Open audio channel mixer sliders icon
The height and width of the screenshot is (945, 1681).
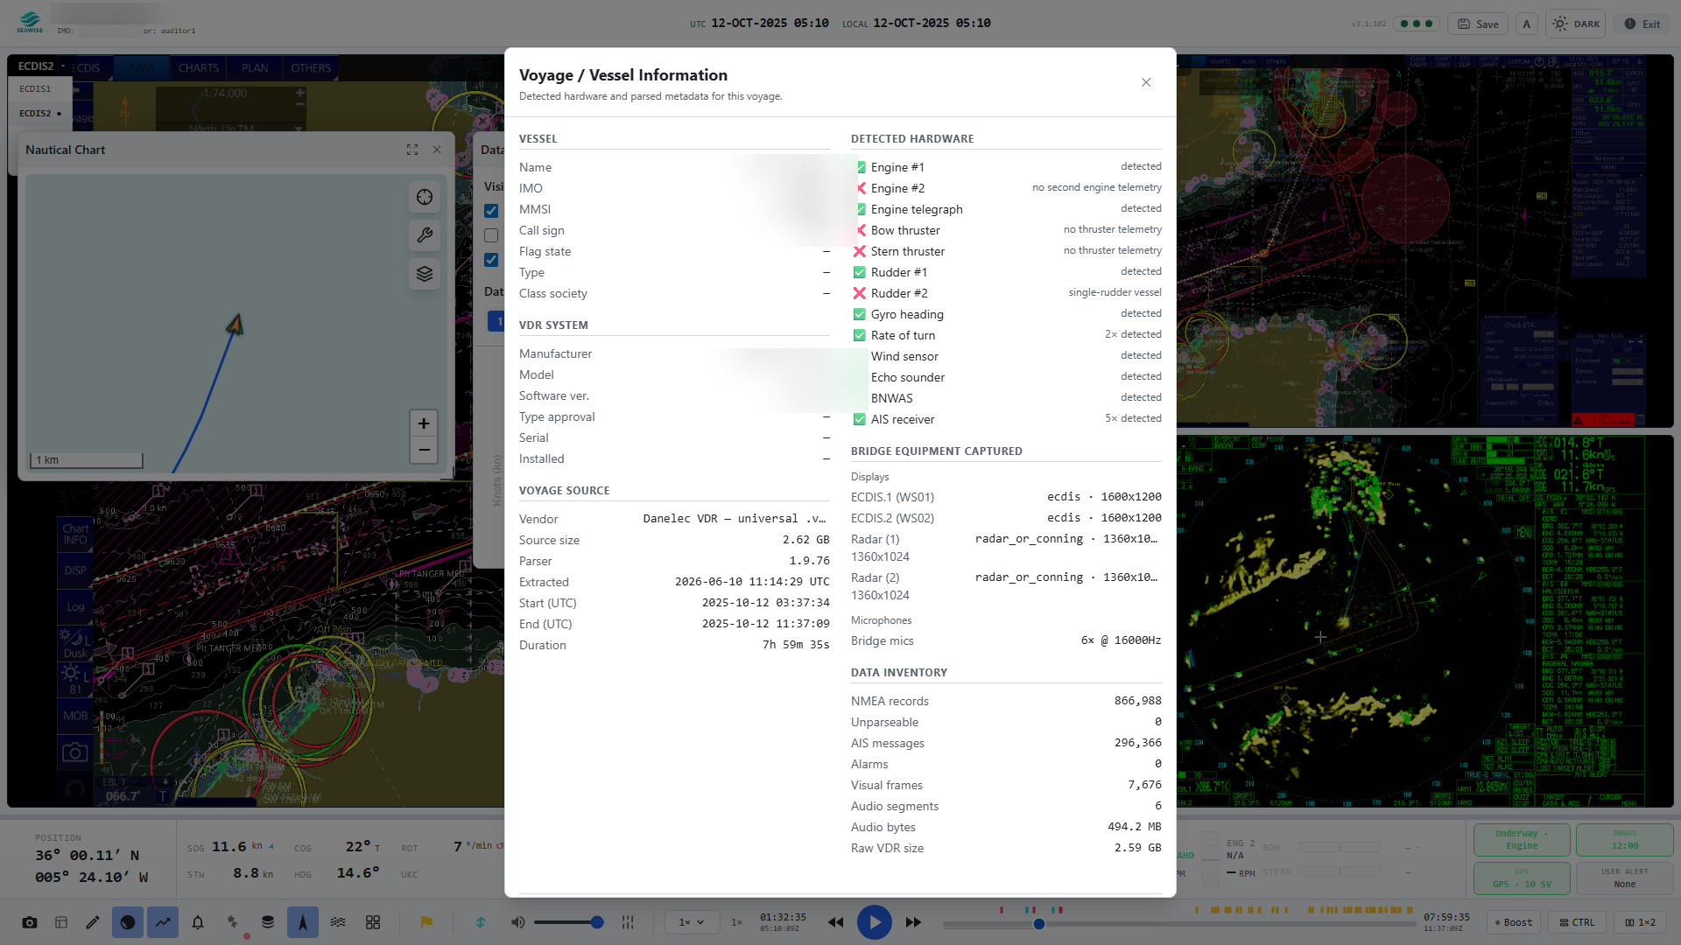(628, 922)
